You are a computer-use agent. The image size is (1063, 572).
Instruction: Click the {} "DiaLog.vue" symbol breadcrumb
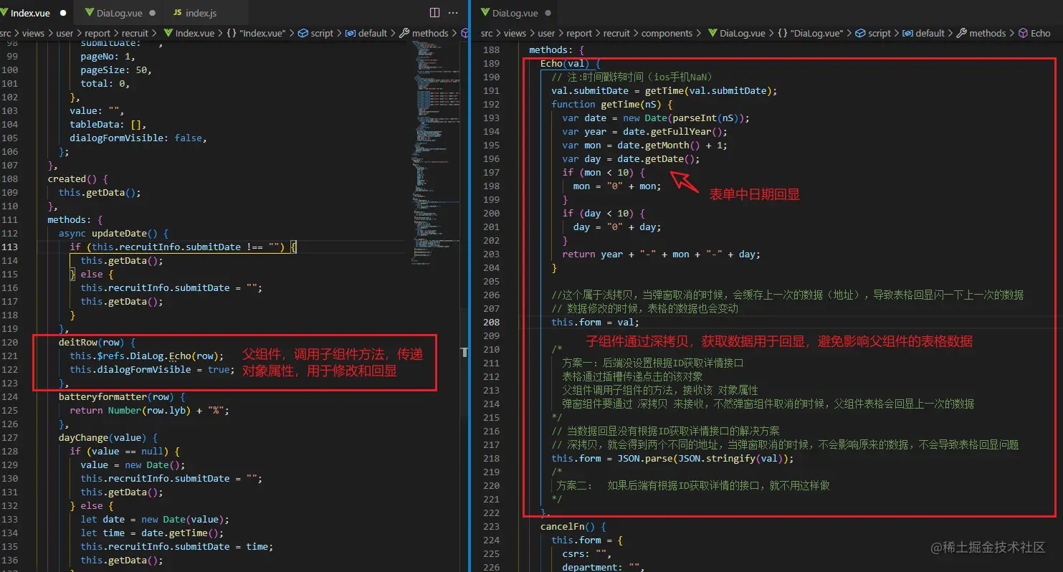(810, 33)
